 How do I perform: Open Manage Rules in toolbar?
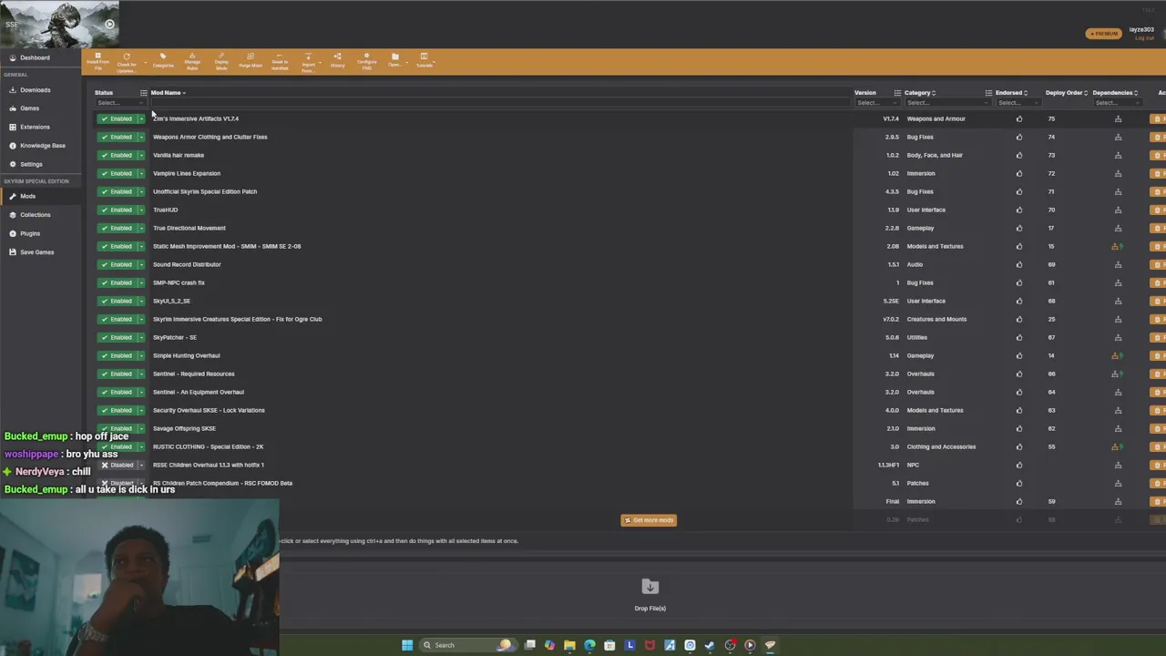click(x=192, y=61)
